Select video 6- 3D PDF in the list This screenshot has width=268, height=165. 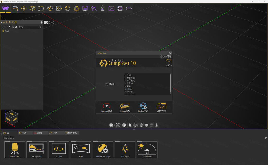coord(128,89)
